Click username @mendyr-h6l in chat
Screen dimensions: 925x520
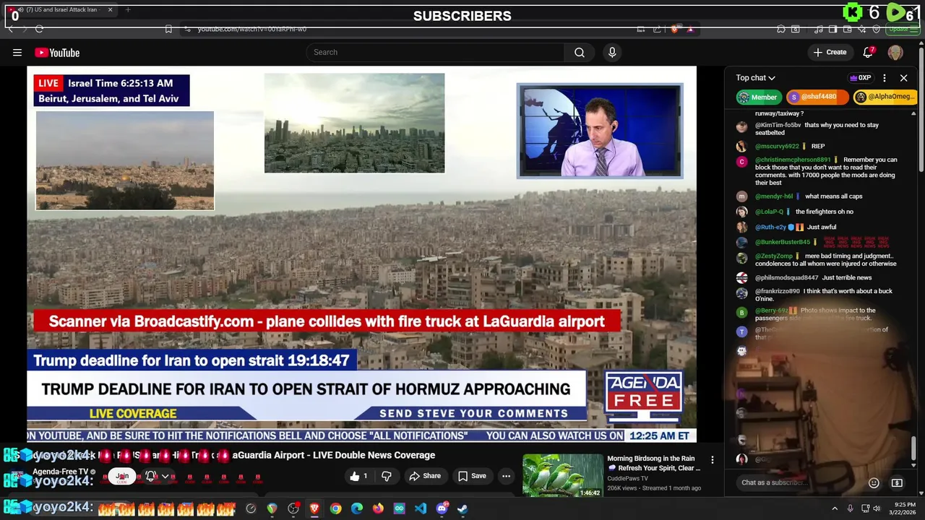(x=774, y=196)
